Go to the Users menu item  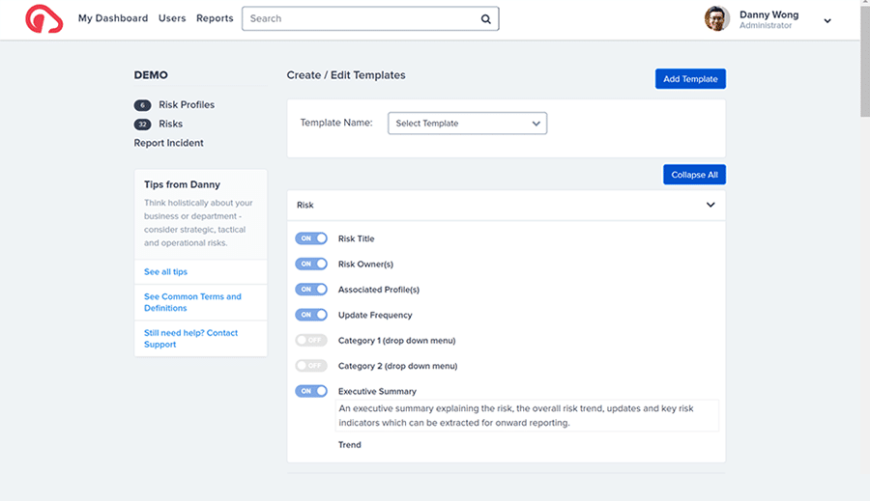pyautogui.click(x=172, y=18)
